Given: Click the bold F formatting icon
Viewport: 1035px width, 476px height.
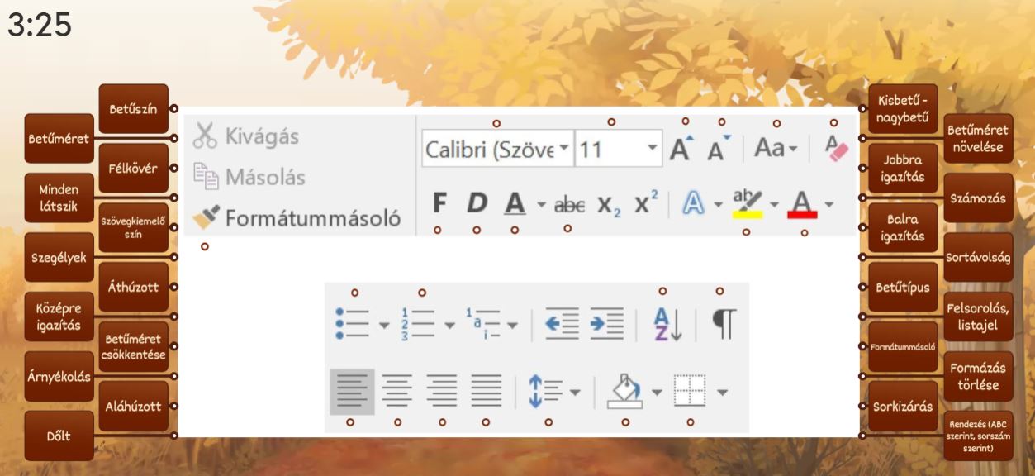Looking at the screenshot, I should click(439, 202).
